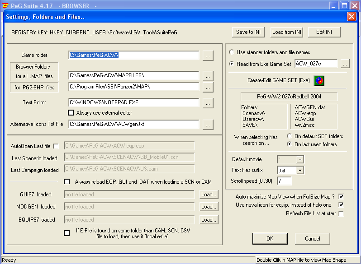This screenshot has width=361, height=264.
Task: Toggle the AutoOpen Last file checkbox
Action: tap(56, 146)
